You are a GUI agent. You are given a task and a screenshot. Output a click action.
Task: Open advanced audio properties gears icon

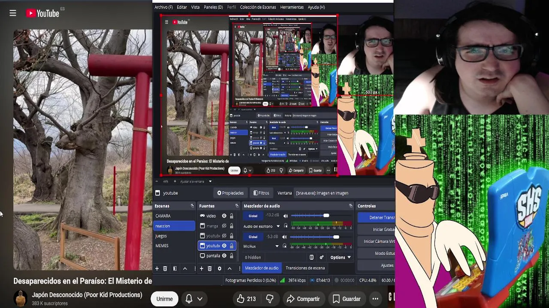322,257
